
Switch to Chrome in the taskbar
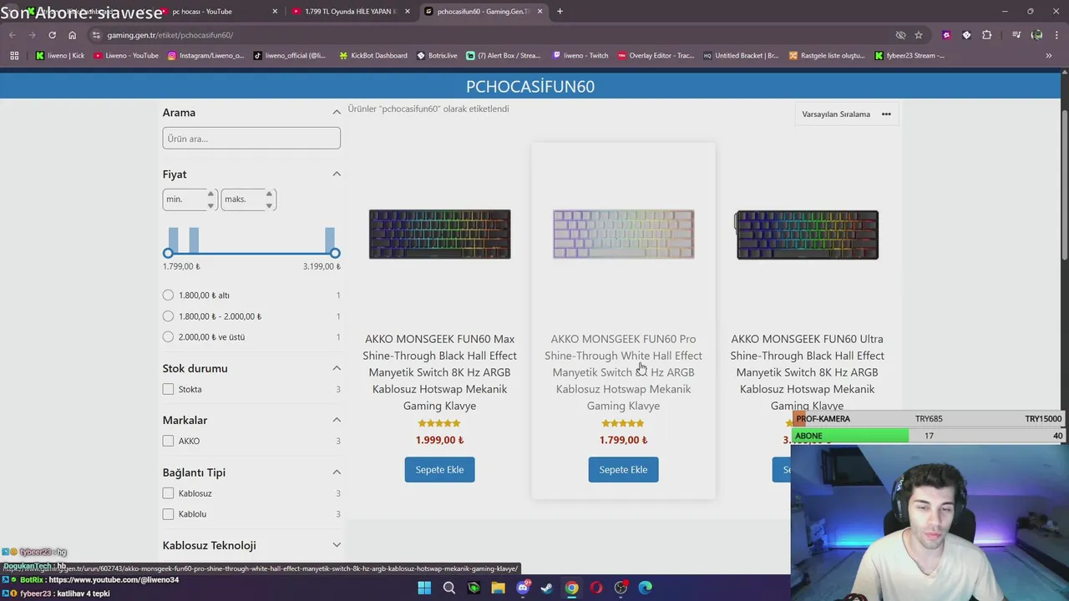(x=571, y=588)
